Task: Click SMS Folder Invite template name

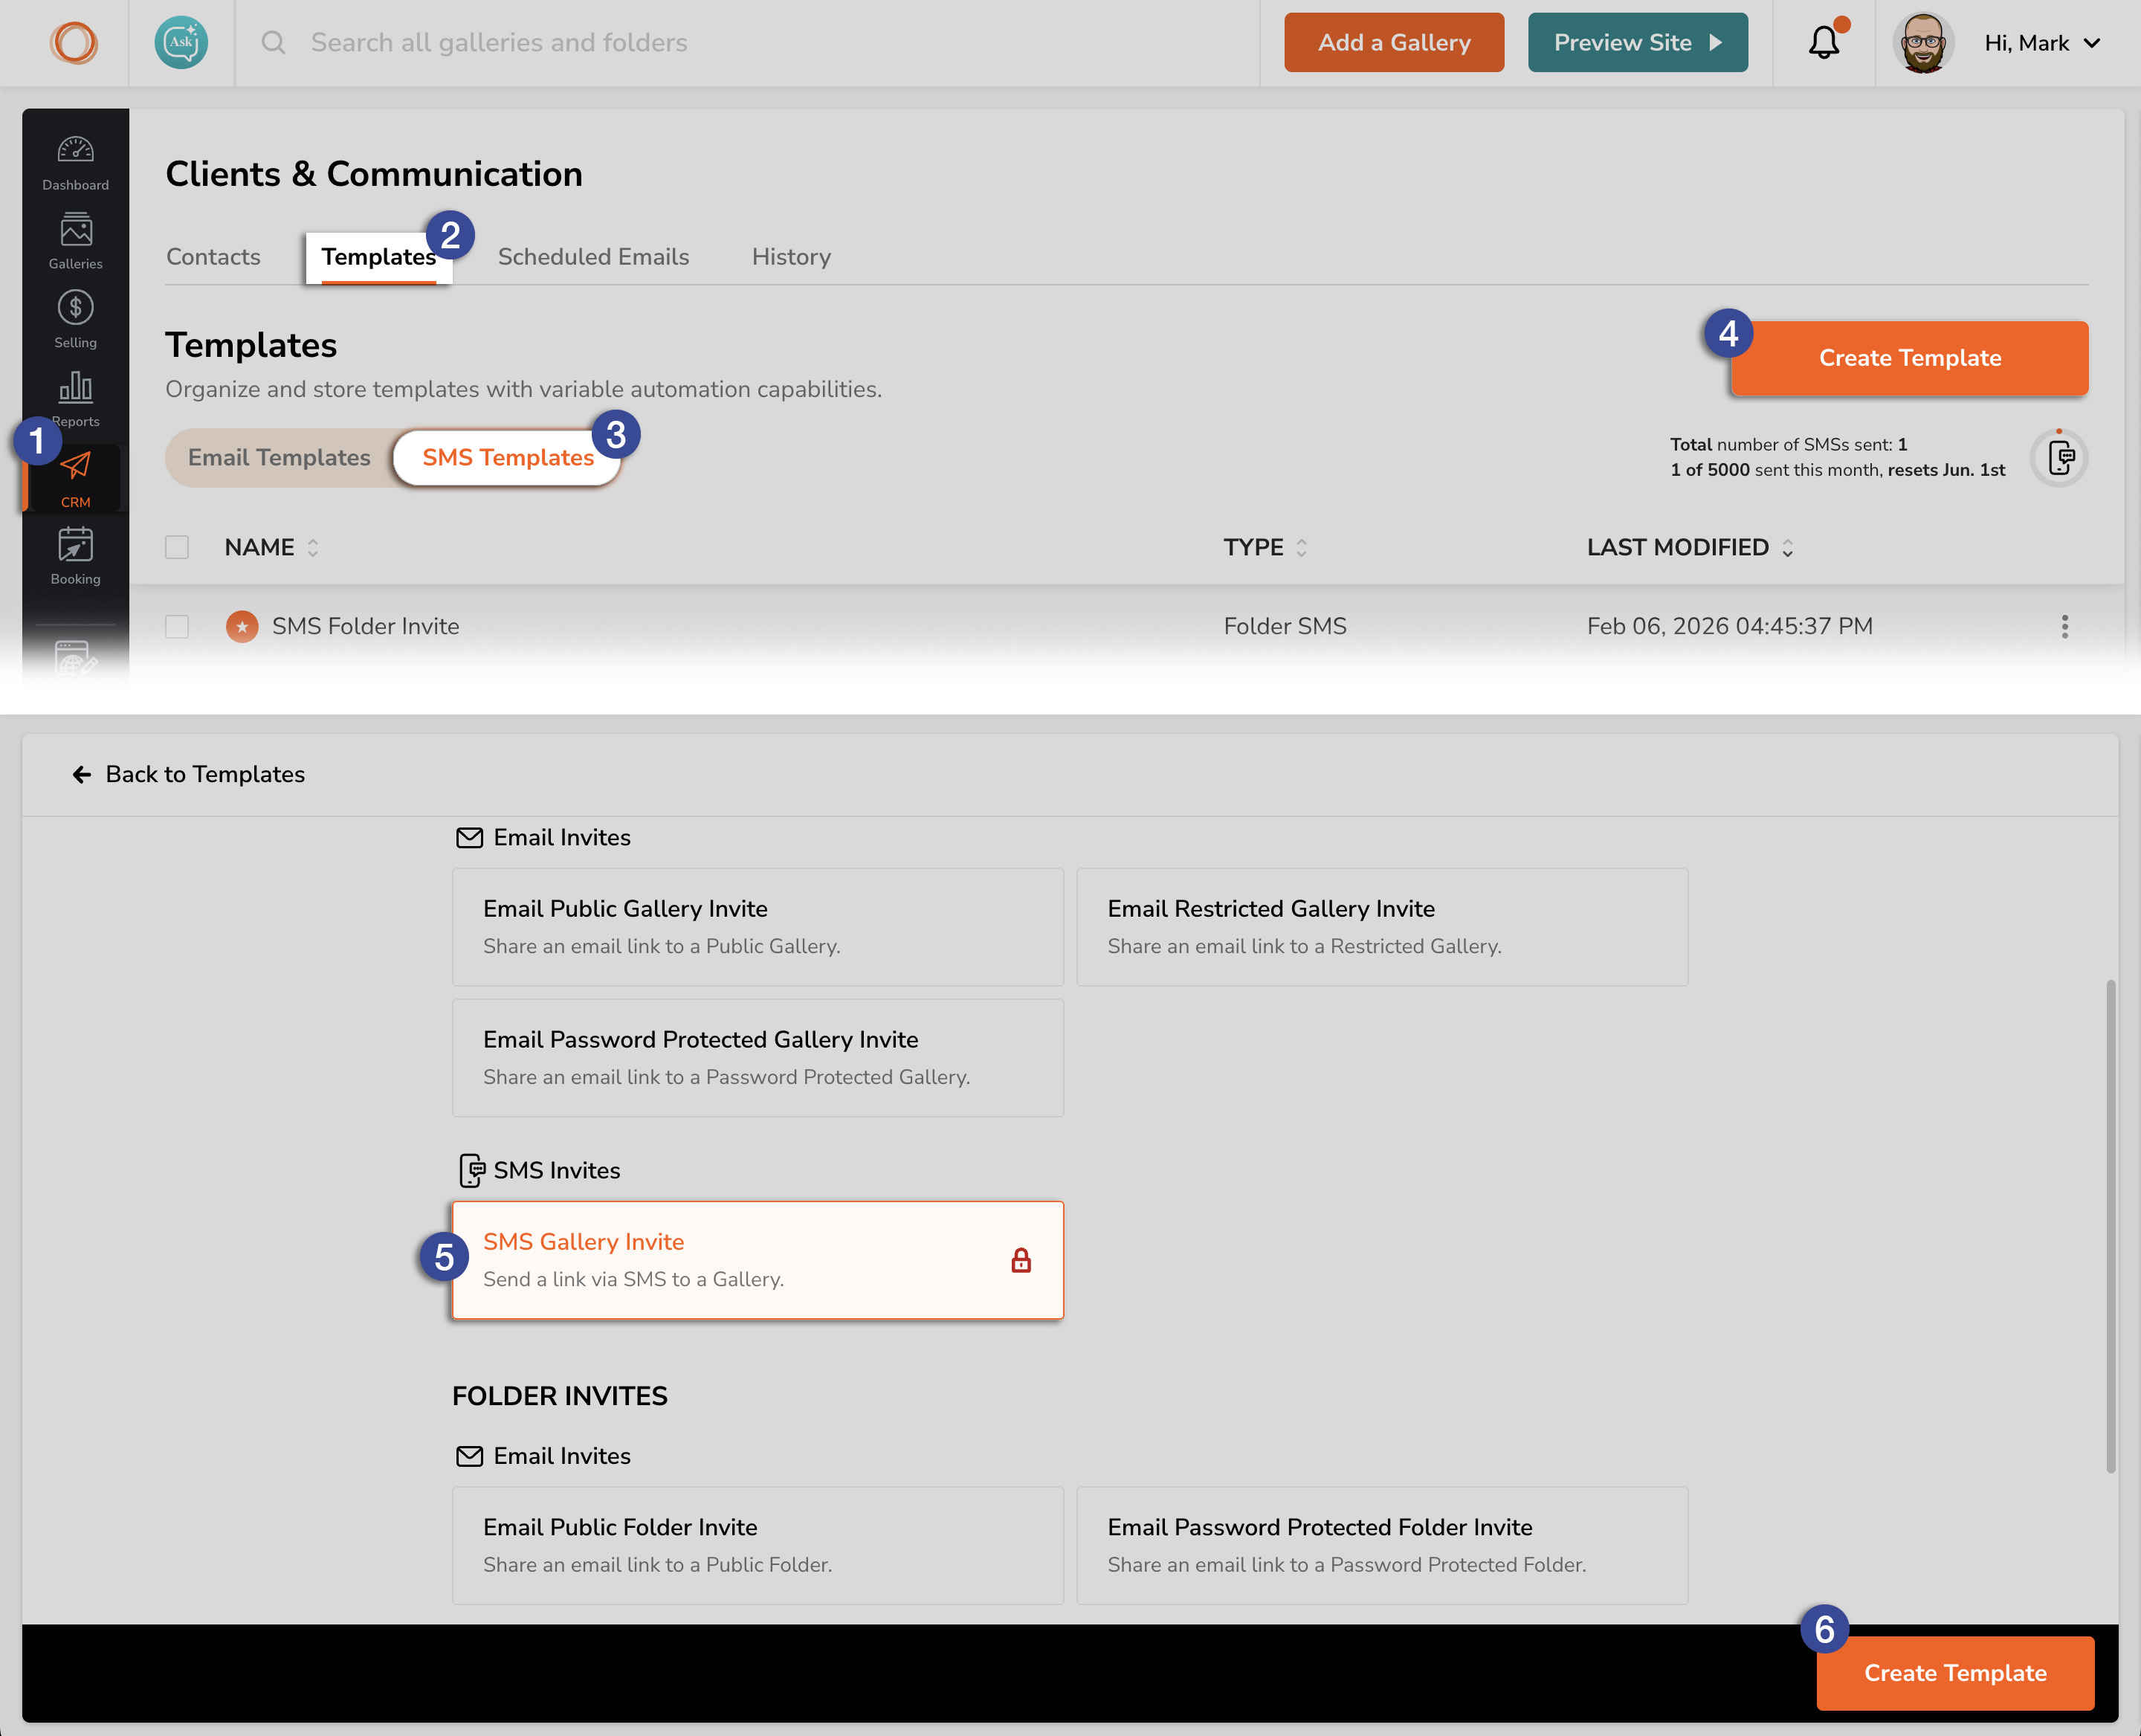Action: [x=366, y=626]
